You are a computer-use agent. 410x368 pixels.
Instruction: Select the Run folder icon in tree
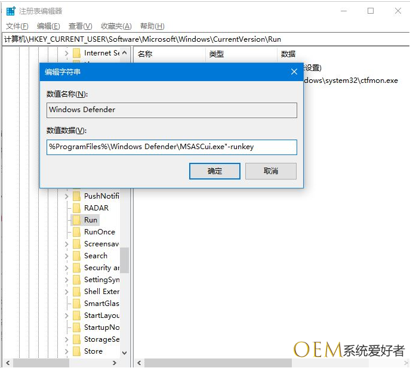[76, 220]
